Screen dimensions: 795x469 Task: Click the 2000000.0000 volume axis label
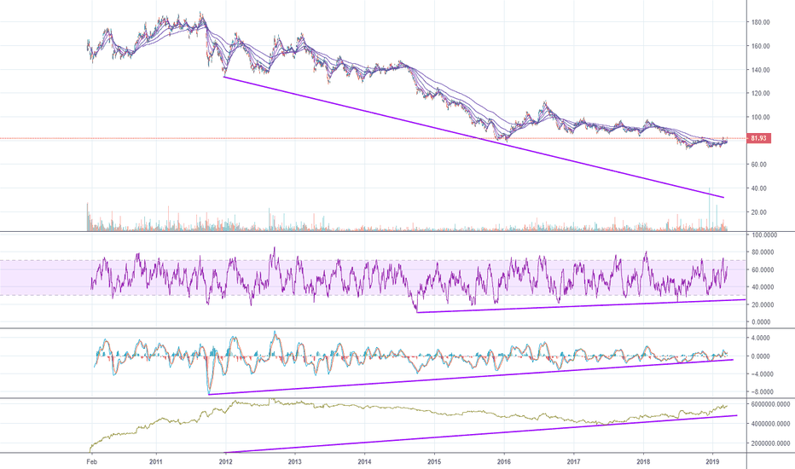pyautogui.click(x=770, y=443)
